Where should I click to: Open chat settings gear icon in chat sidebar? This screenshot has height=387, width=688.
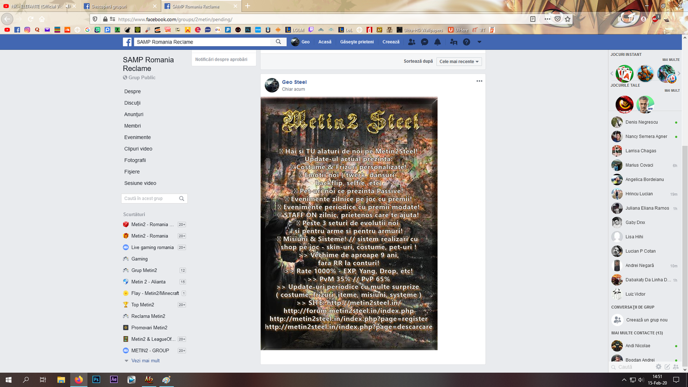coord(658,367)
